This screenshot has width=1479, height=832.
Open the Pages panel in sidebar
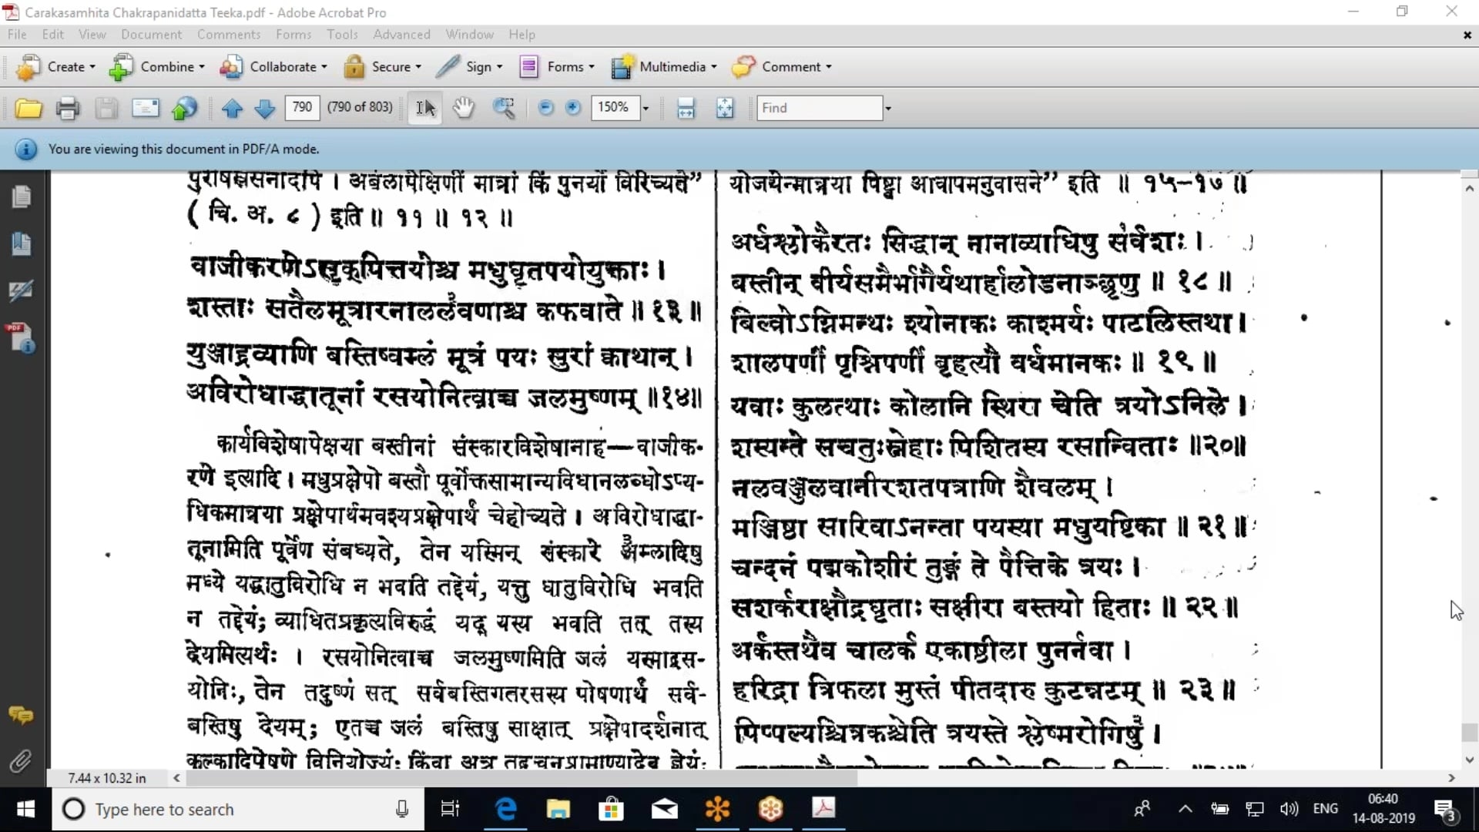[21, 197]
